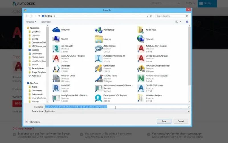Select Civil 3D 2017 Metric shortcut
Image resolution: width=228 pixels, height=143 pixels.
pyautogui.click(x=150, y=88)
